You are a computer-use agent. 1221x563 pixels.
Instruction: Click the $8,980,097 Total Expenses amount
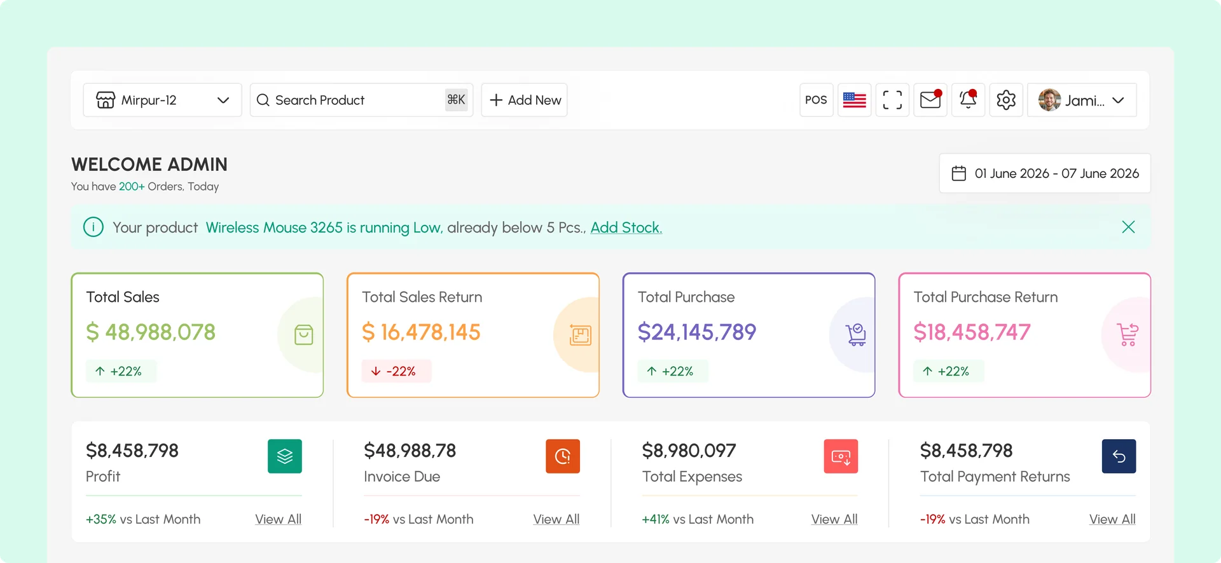coord(689,451)
